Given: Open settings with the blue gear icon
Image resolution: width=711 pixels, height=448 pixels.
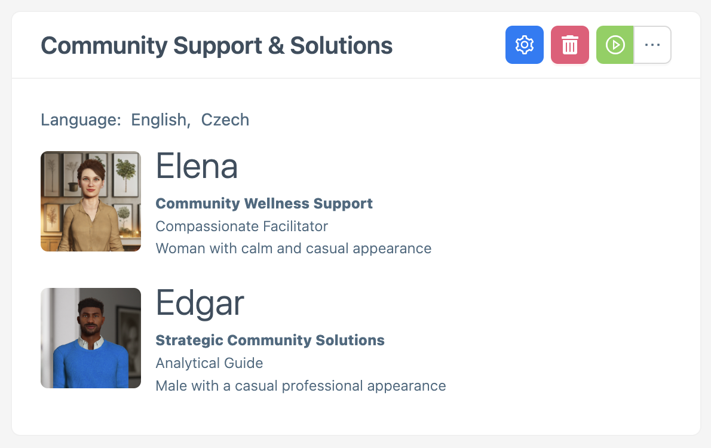Looking at the screenshot, I should point(524,45).
